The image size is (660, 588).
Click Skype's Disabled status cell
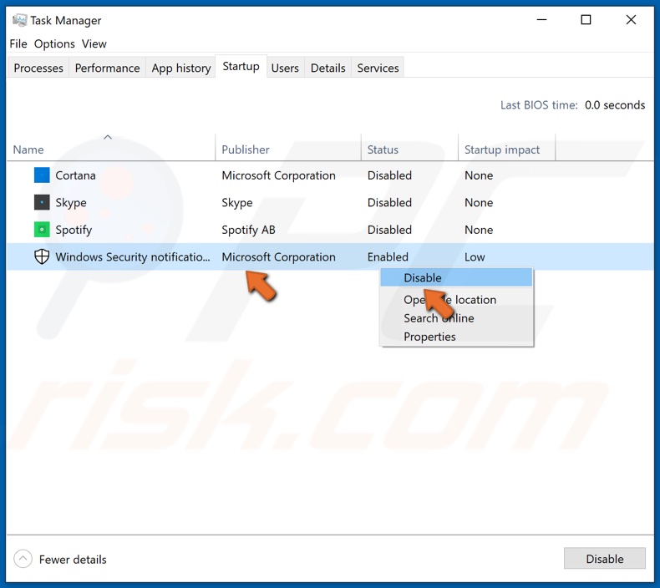click(x=389, y=202)
